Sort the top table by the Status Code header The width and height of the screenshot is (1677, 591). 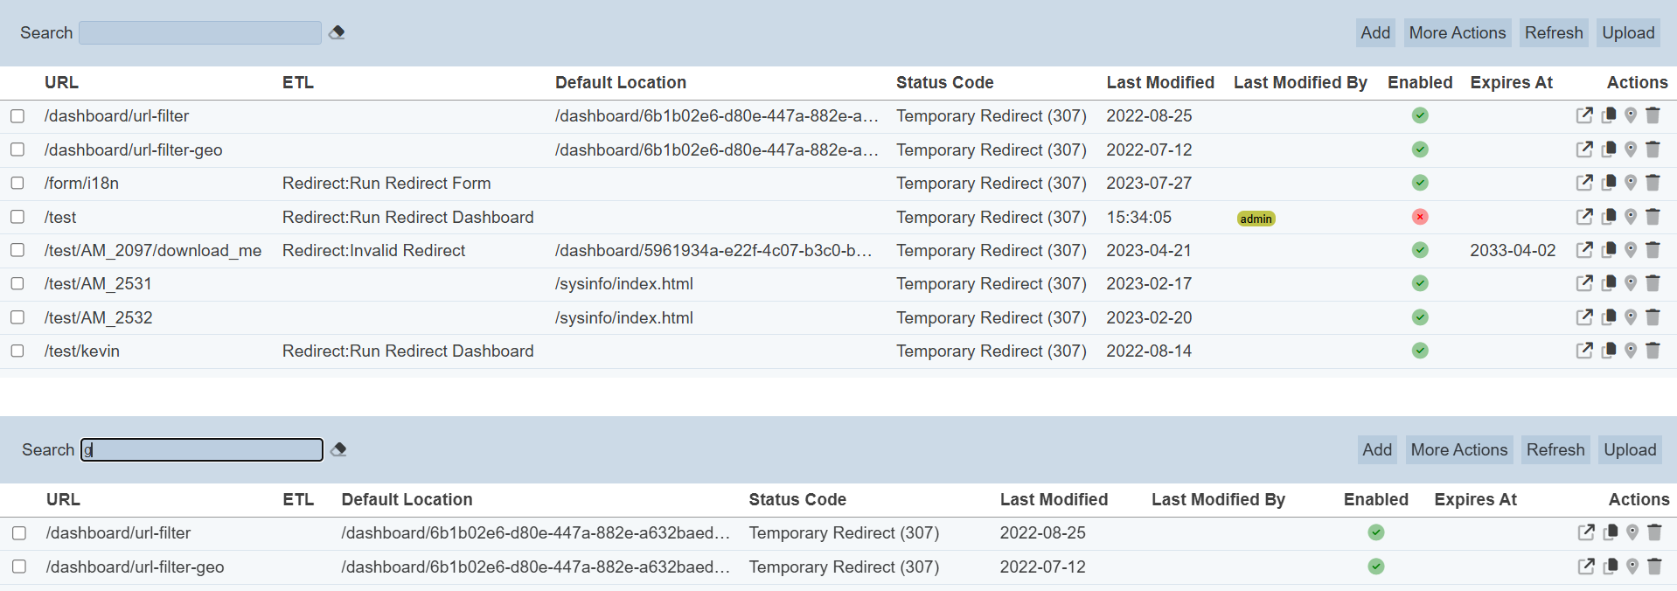tap(944, 82)
